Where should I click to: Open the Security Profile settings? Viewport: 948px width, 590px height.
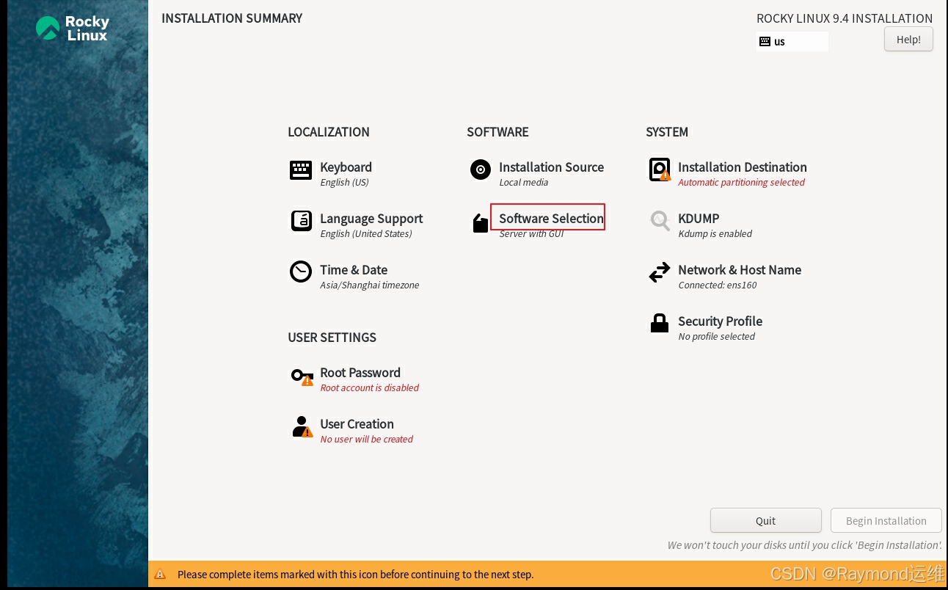click(x=720, y=321)
